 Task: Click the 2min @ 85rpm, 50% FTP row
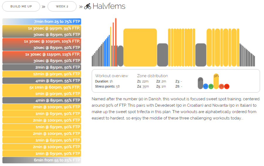click(42, 67)
